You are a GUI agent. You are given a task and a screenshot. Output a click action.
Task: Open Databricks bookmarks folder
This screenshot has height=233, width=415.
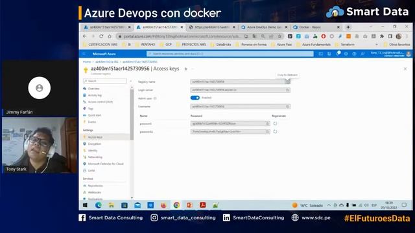(220, 45)
